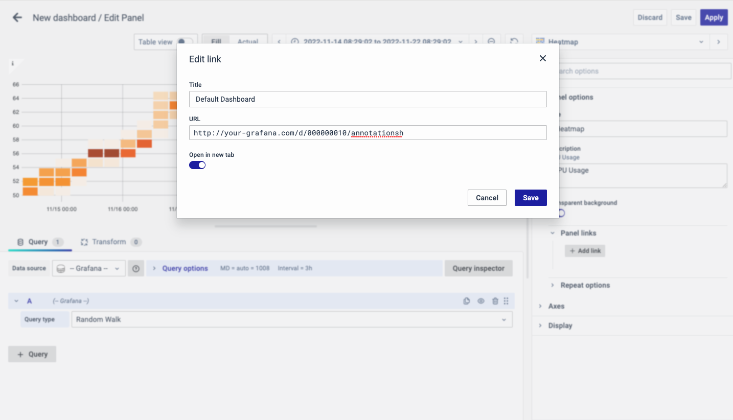Delete query A using the trash icon
733x420 pixels.
(495, 301)
